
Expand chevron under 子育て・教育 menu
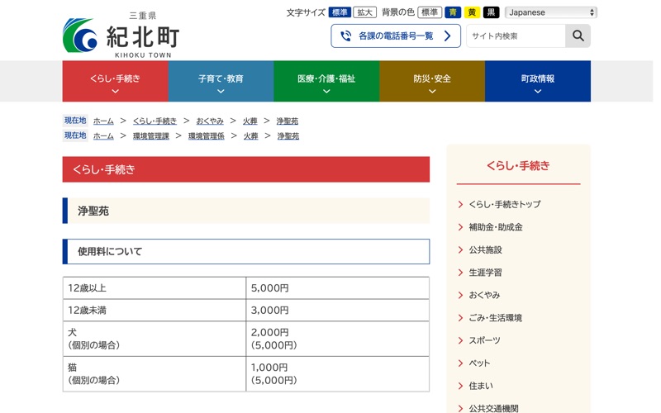(221, 91)
